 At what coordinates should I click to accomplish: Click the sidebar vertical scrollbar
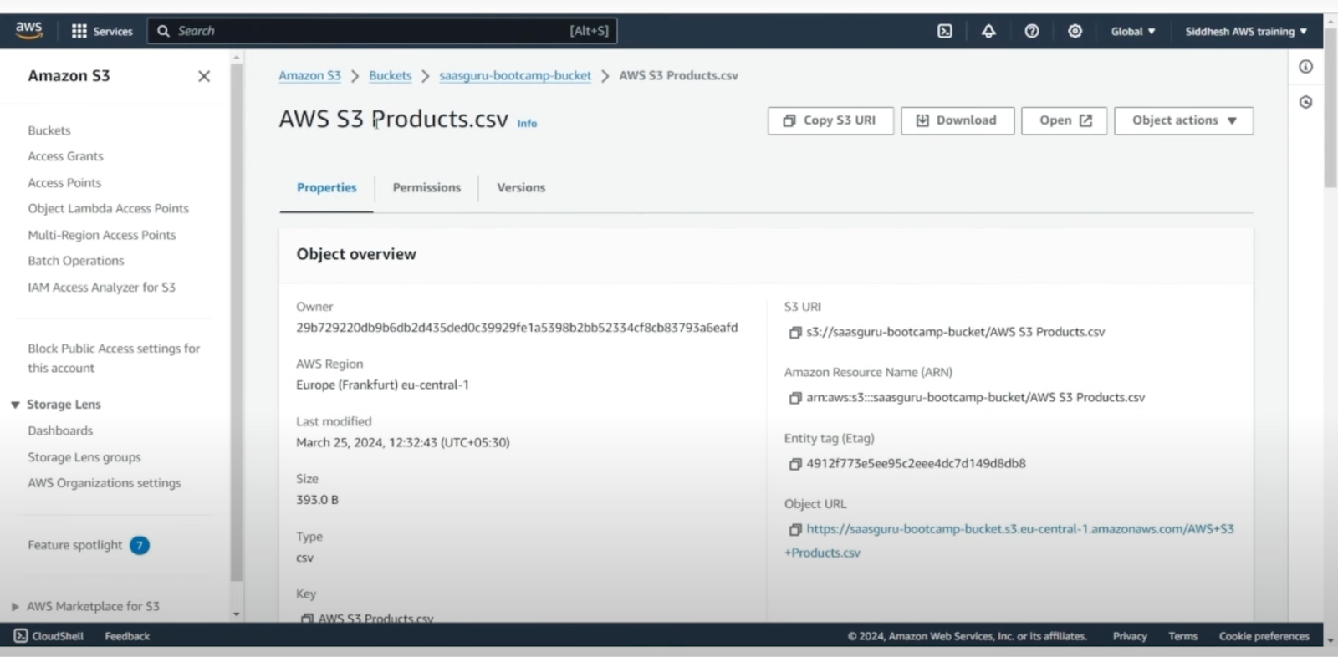pyautogui.click(x=237, y=322)
